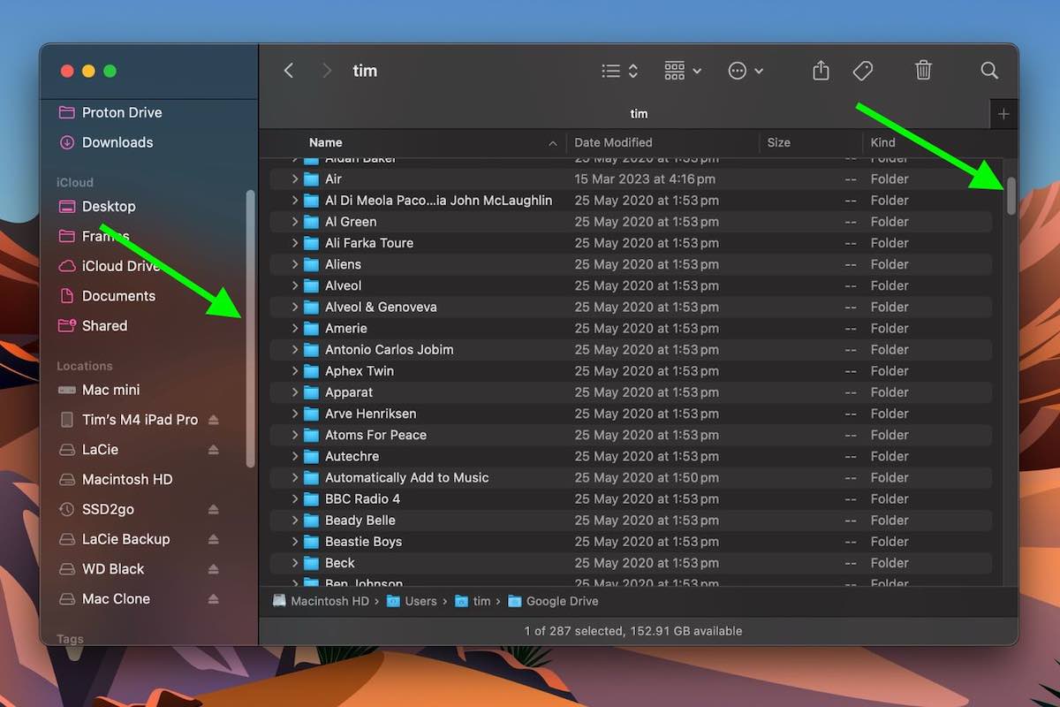Eject the SSD2go drive
Image resolution: width=1060 pixels, height=707 pixels.
(213, 509)
